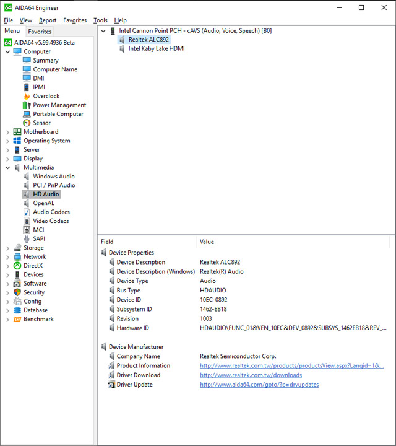Click the DMI monitor icon
The height and width of the screenshot is (446, 396).
27,78
